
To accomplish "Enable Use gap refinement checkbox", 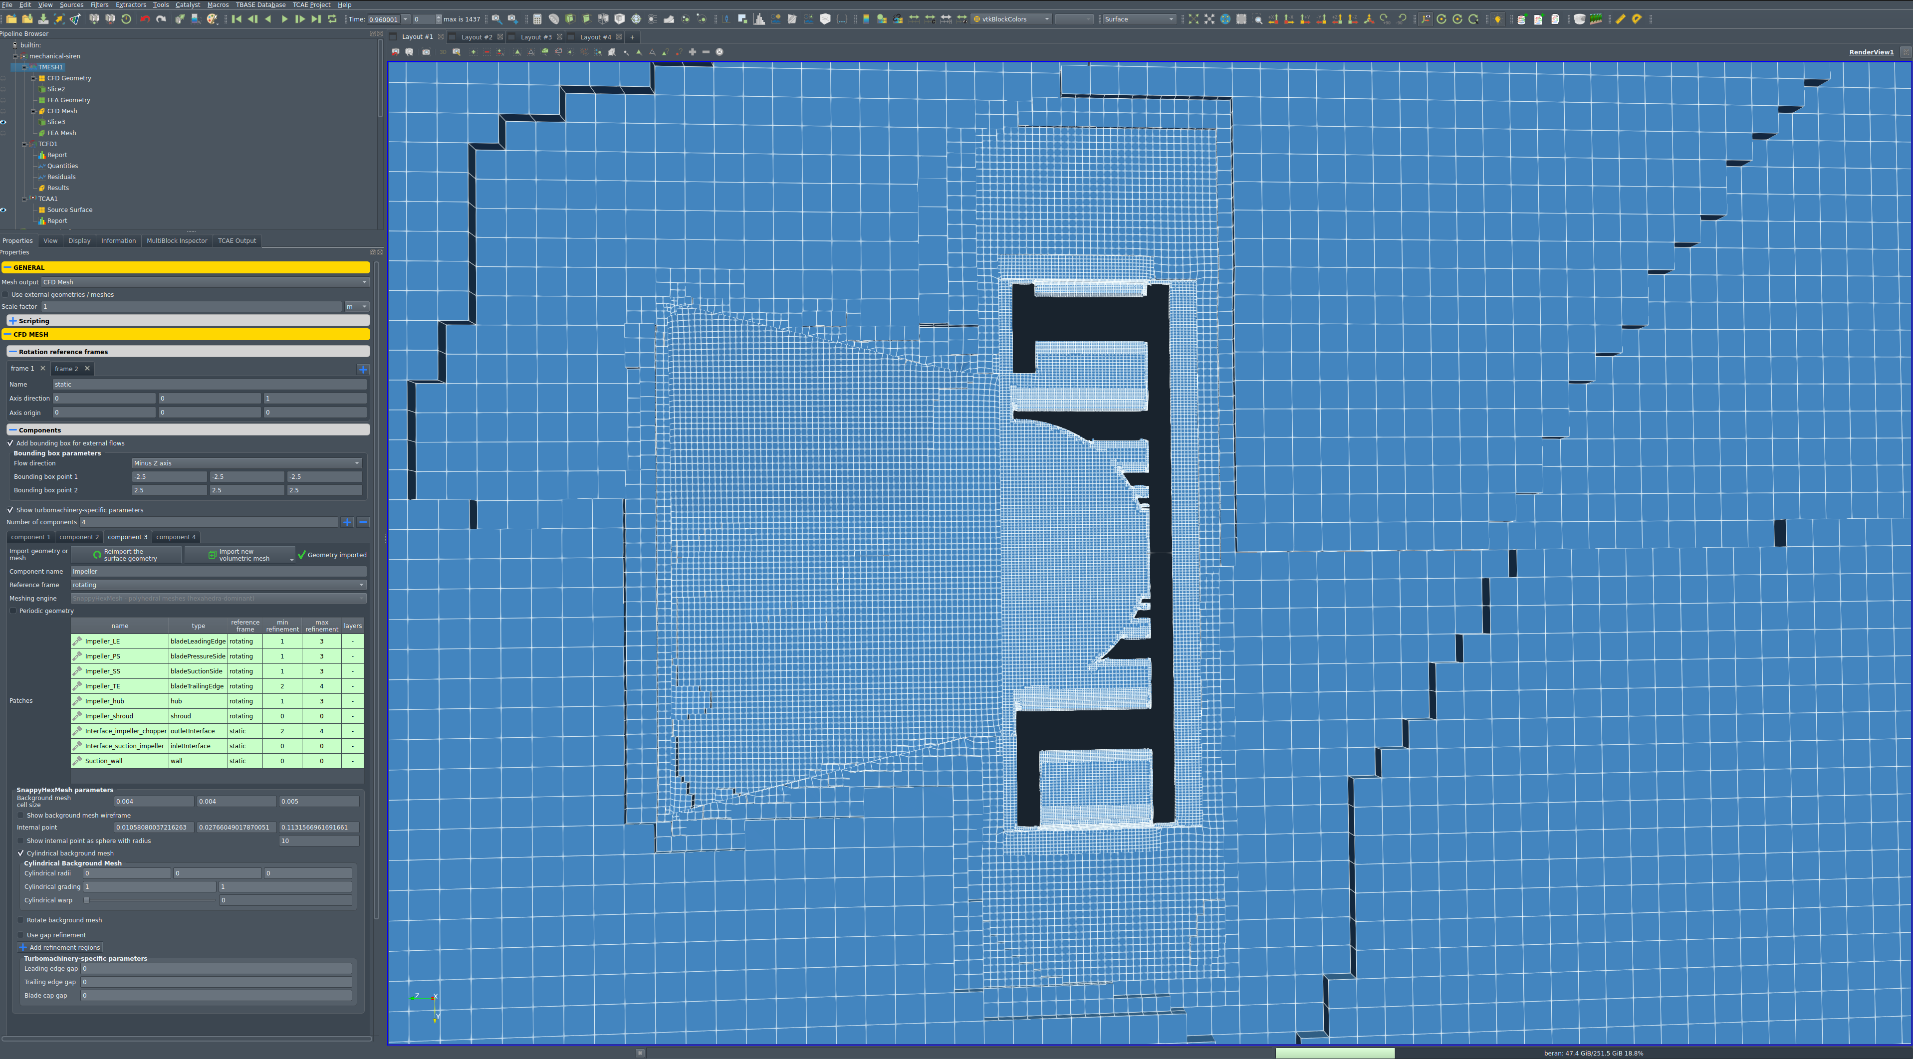I will click(21, 935).
